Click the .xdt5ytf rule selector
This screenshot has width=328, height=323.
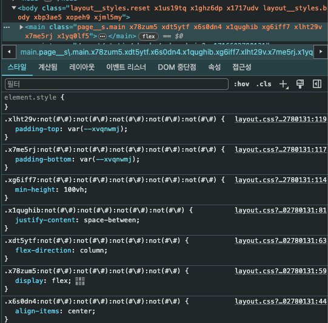click(92, 241)
